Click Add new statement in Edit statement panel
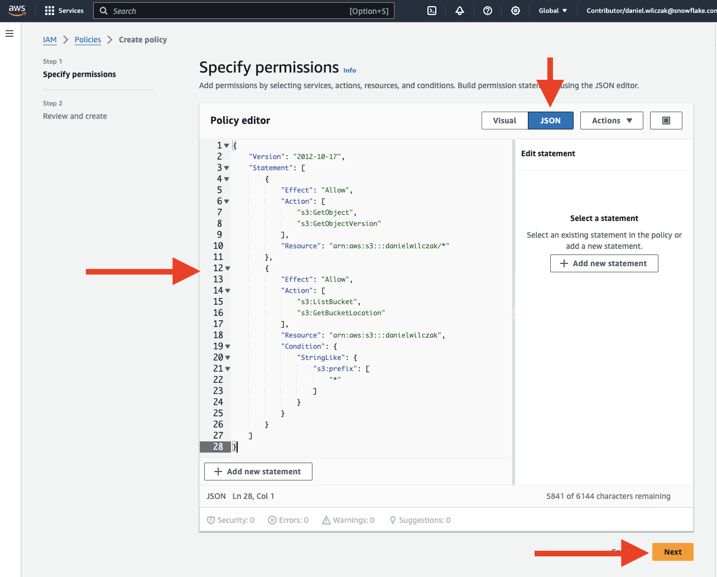Image resolution: width=717 pixels, height=577 pixels. point(604,263)
